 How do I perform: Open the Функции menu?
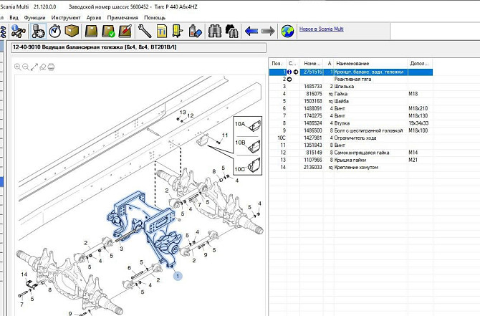34,17
